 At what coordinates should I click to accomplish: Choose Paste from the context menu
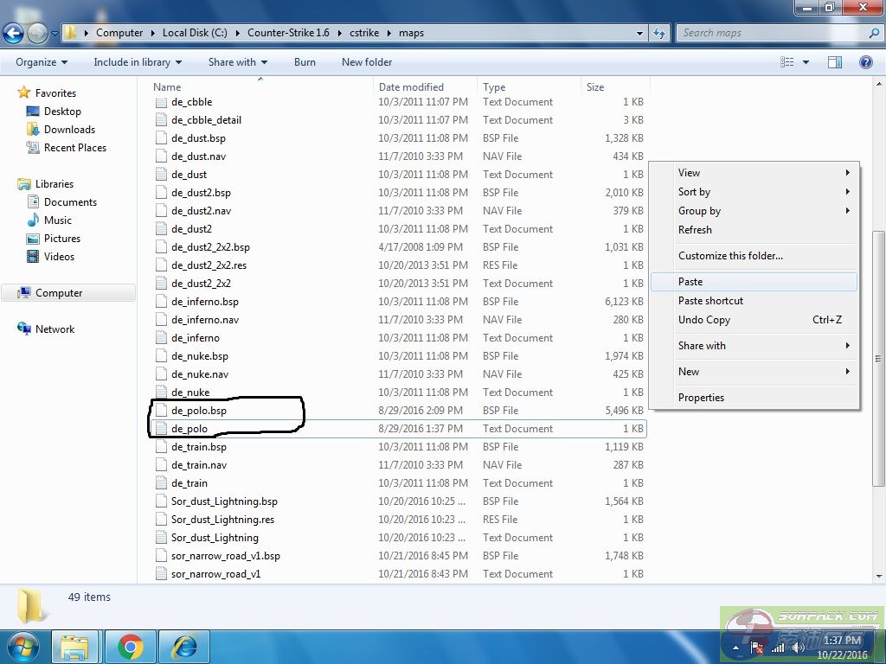(x=690, y=282)
